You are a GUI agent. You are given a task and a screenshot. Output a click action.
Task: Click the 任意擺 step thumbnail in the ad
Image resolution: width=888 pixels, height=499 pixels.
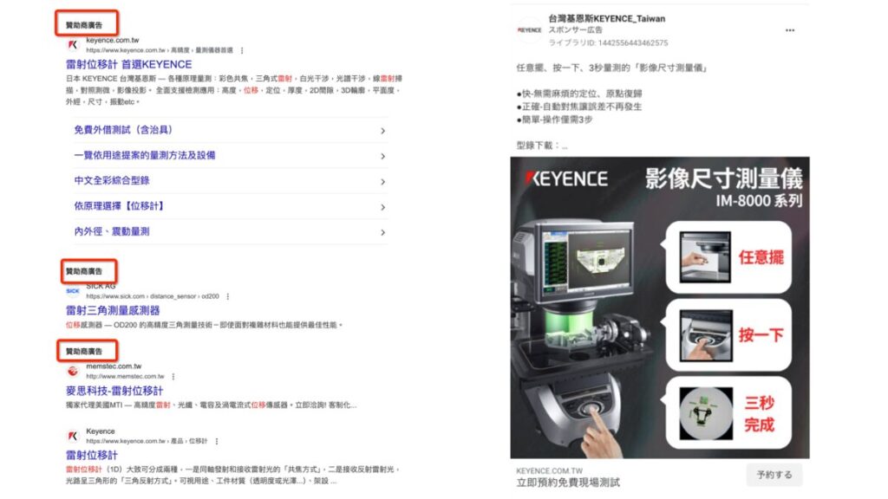point(704,256)
